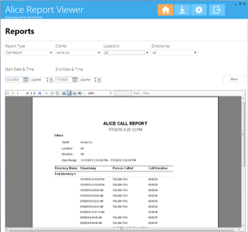
Task: Click the download icon in header
Action: tap(182, 10)
